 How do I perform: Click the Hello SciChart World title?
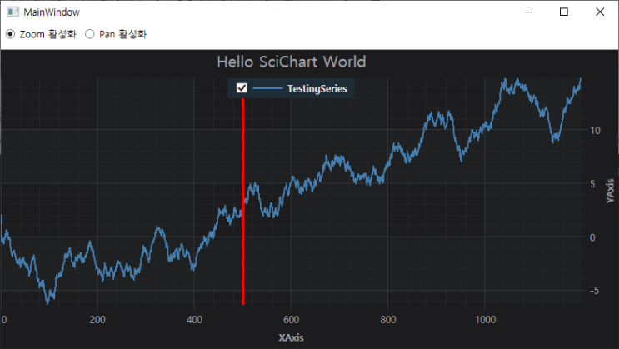pyautogui.click(x=292, y=62)
